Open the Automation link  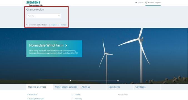coord(33,95)
